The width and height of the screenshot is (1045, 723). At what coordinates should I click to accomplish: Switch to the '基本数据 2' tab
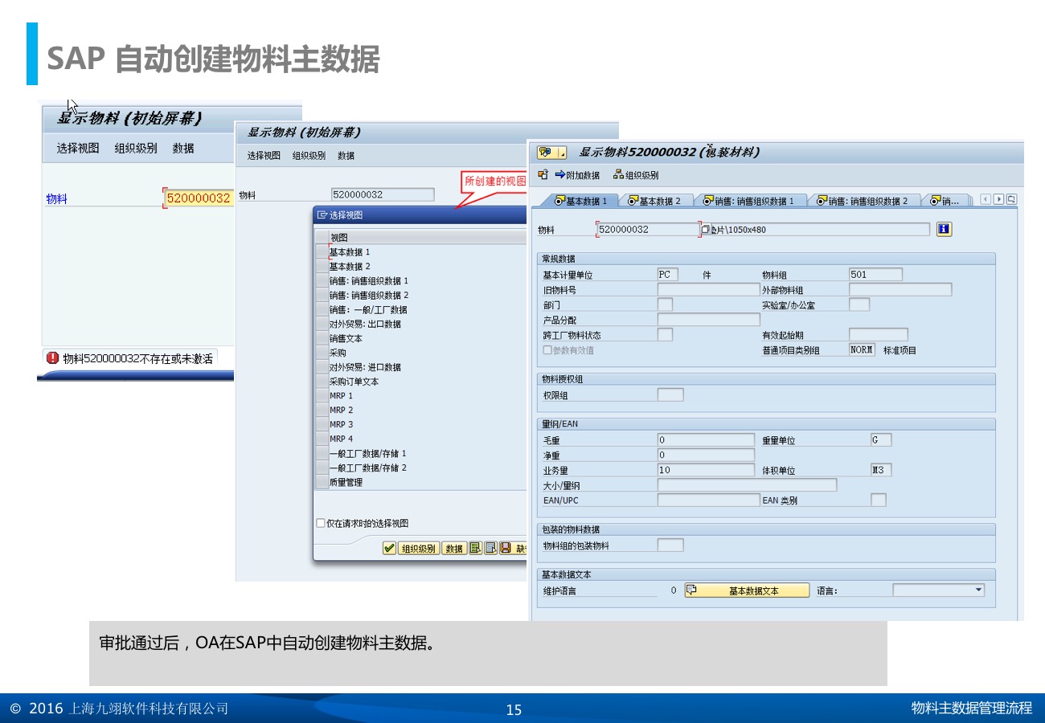(x=654, y=201)
